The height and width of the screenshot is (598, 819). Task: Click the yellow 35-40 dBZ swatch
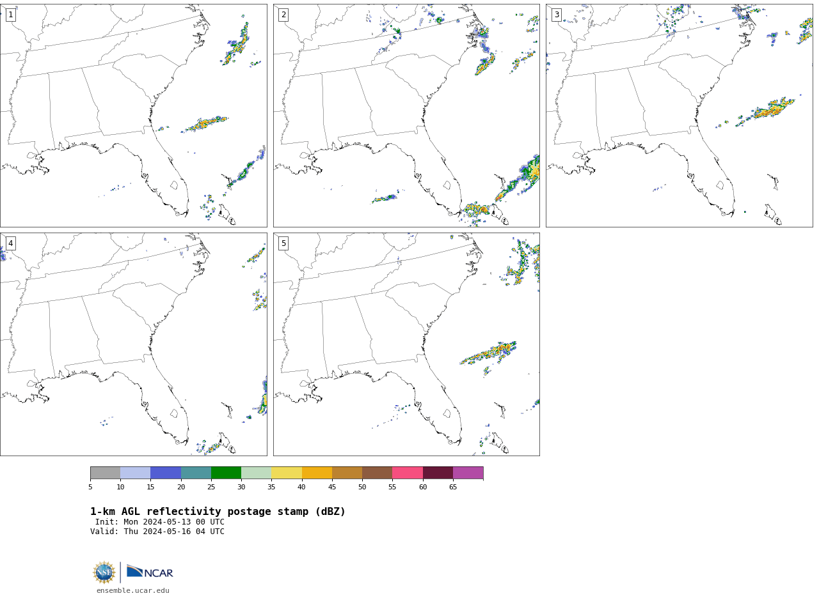287,473
